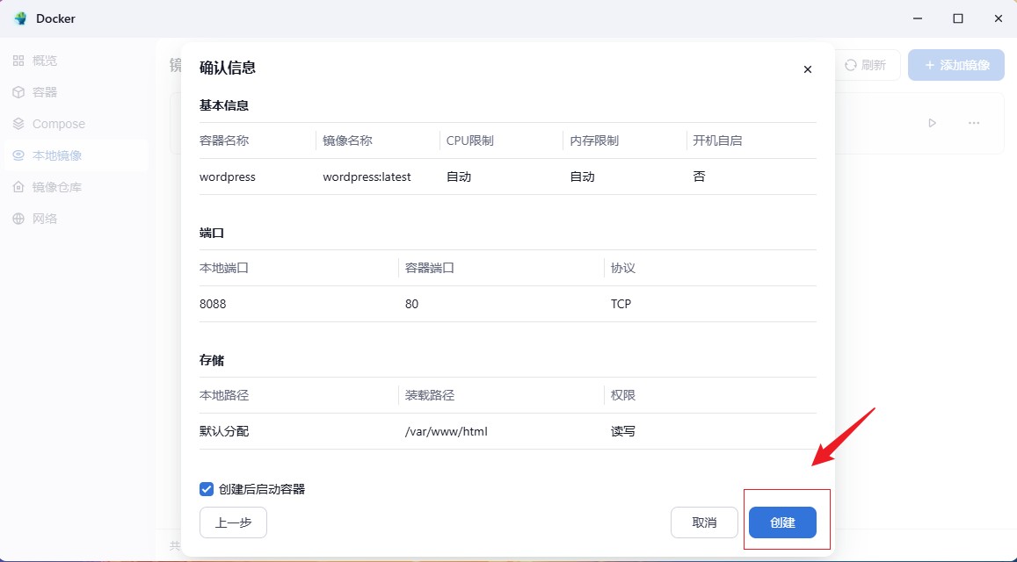Viewport: 1017px width, 562px height.
Task: Click the 端口 section heading
Action: tap(212, 234)
